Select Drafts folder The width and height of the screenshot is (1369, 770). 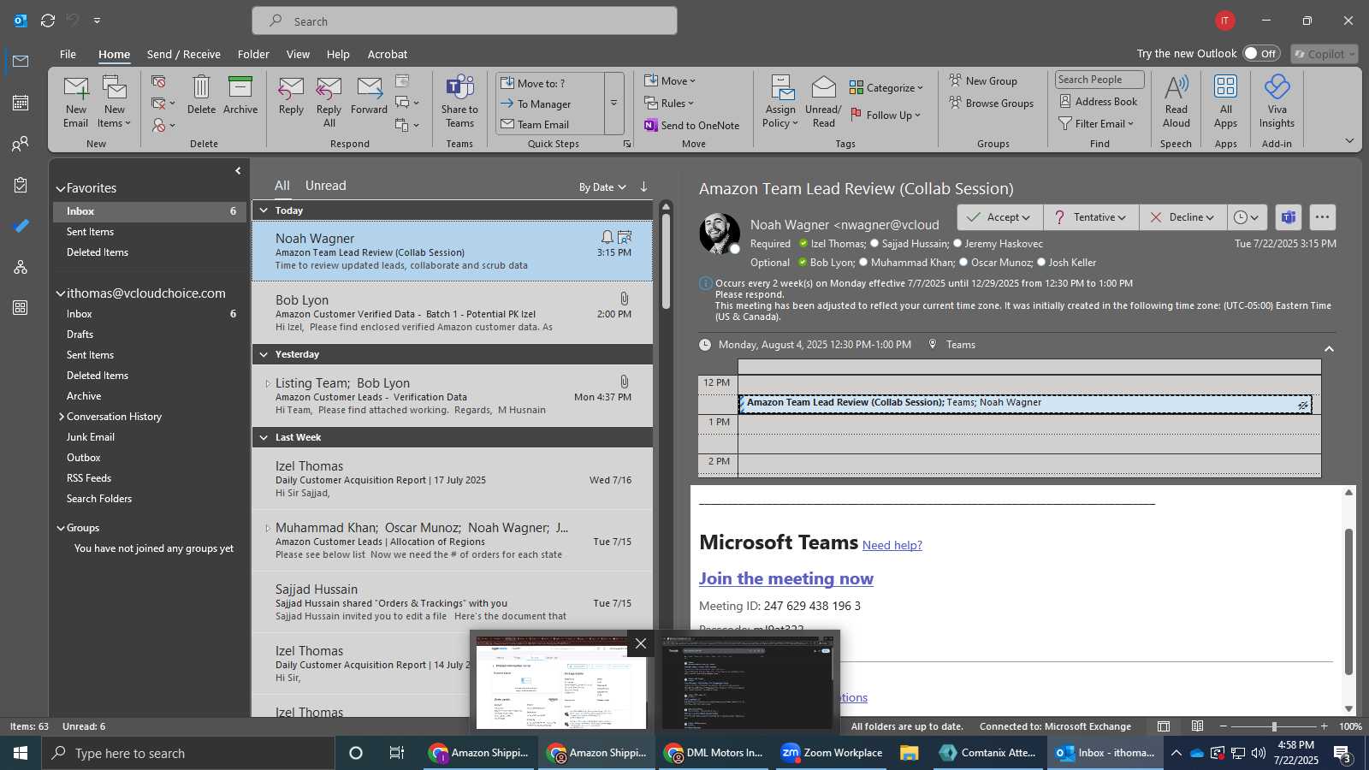(x=80, y=335)
